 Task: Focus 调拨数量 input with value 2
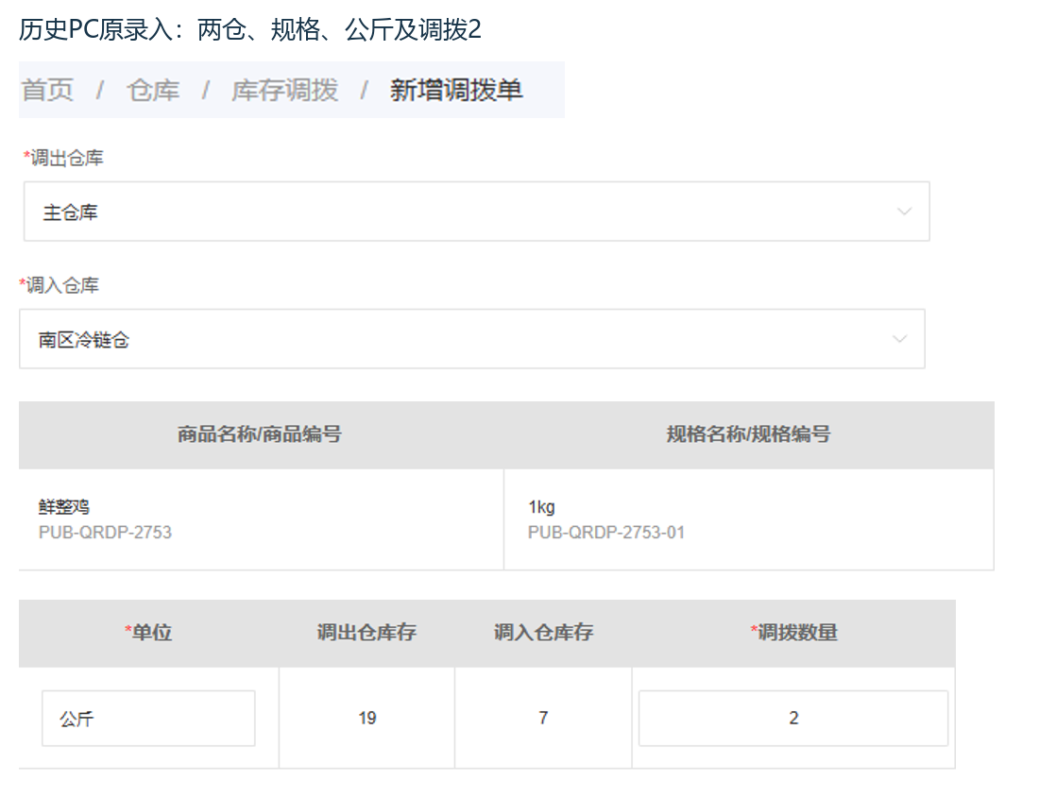(x=793, y=719)
